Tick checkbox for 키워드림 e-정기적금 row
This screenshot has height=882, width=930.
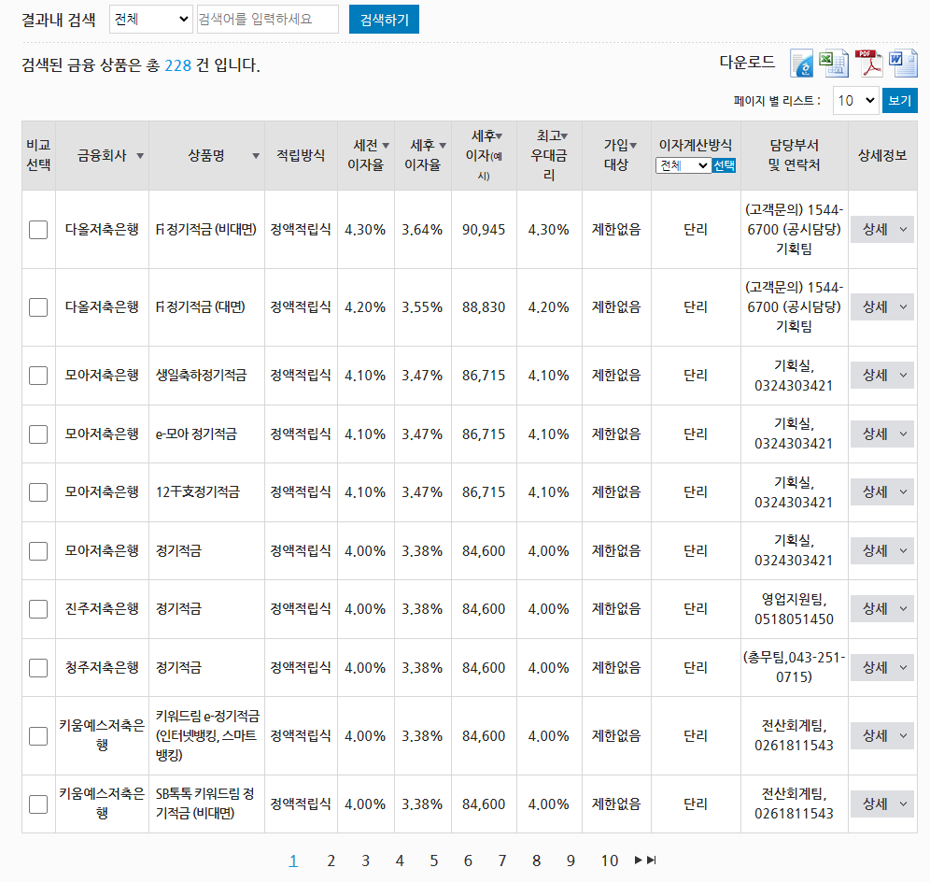(38, 736)
